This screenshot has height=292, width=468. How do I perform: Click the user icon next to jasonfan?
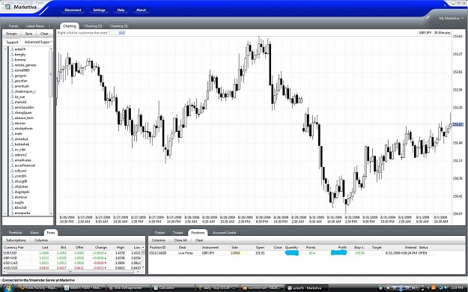[12, 81]
